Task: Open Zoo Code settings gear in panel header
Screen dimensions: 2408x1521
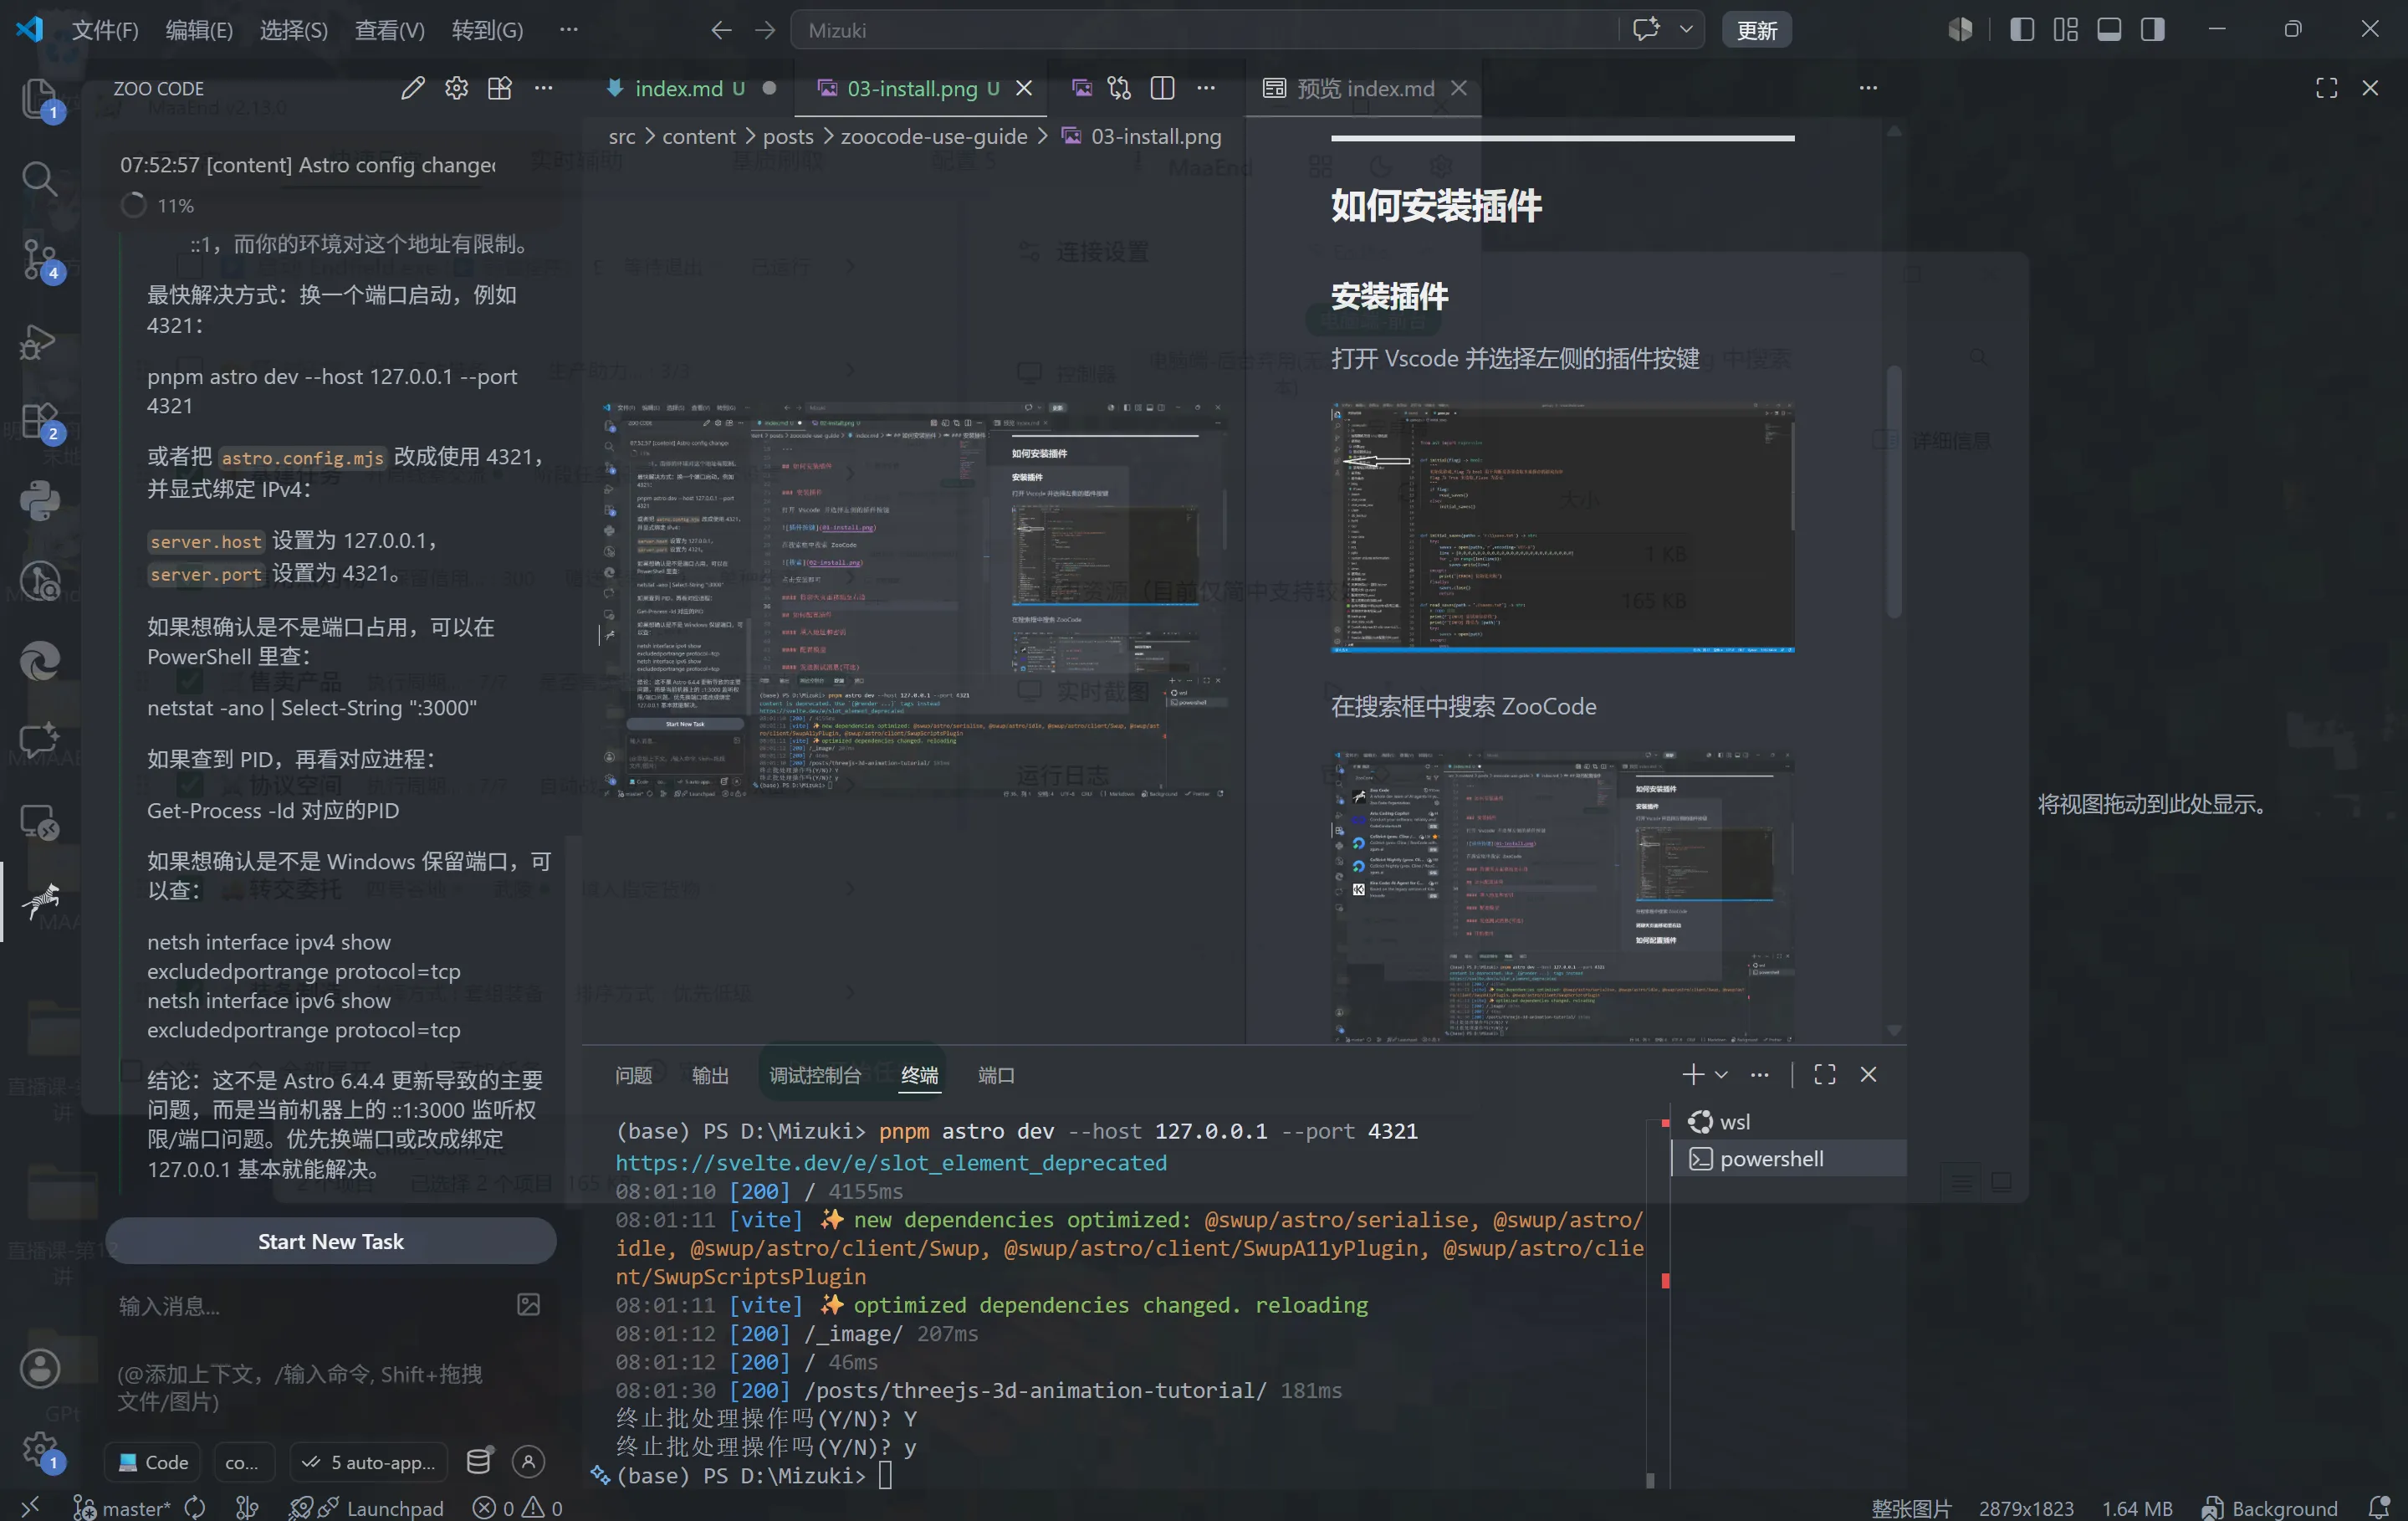Action: [456, 88]
